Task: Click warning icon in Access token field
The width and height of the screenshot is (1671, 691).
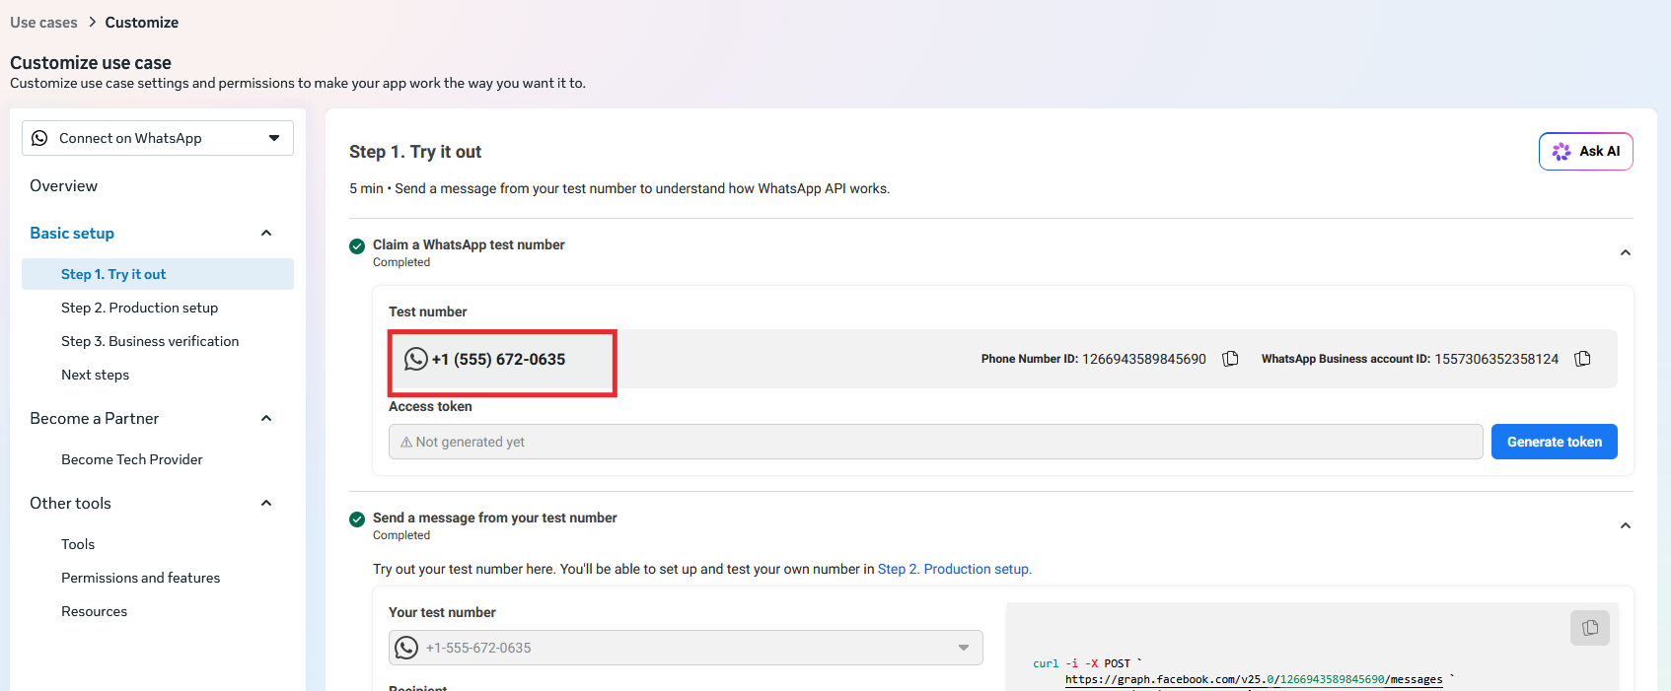Action: 406,442
